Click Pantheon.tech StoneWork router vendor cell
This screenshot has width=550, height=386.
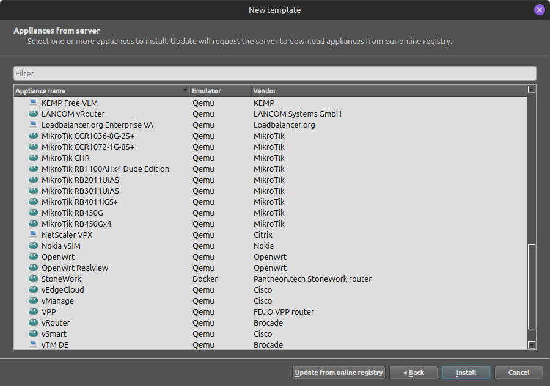coord(312,279)
